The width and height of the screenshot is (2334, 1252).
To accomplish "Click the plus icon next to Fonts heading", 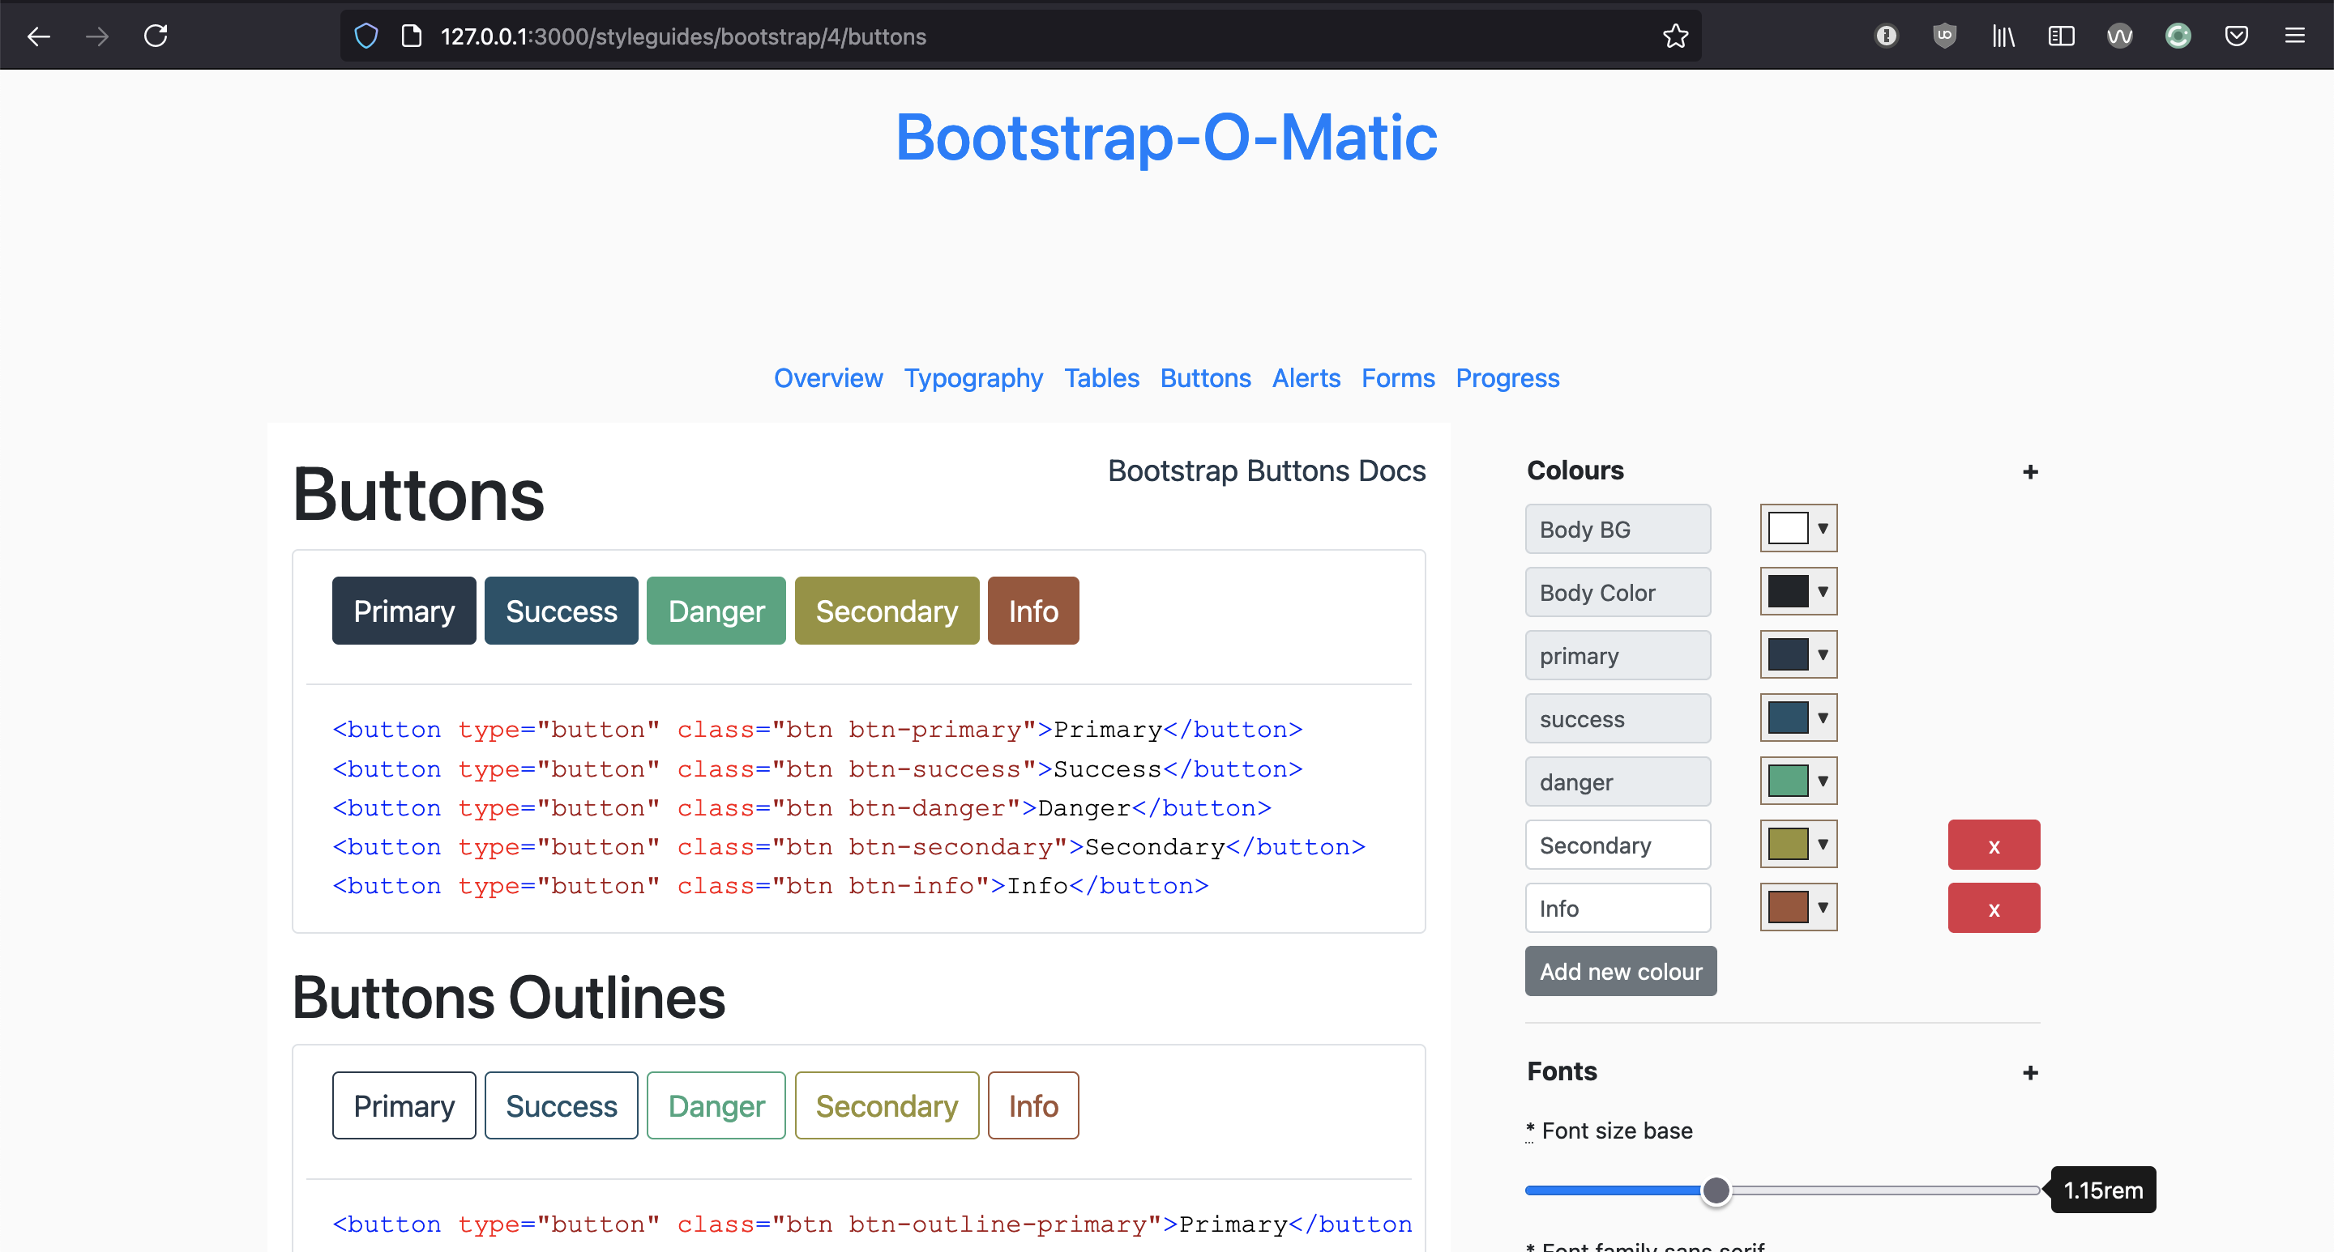I will [x=2029, y=1073].
